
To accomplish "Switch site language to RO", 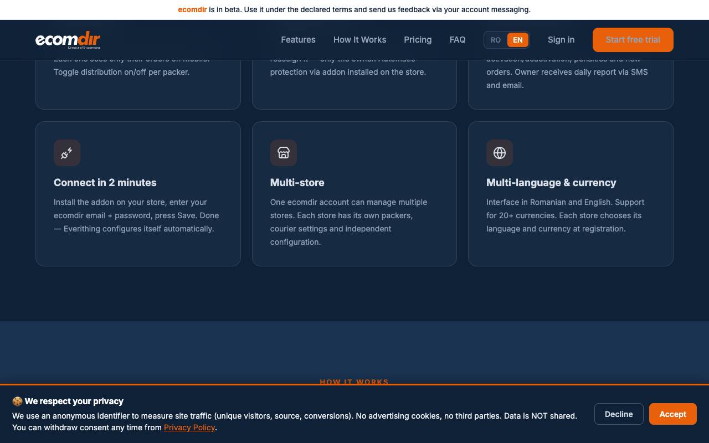I will 496,40.
